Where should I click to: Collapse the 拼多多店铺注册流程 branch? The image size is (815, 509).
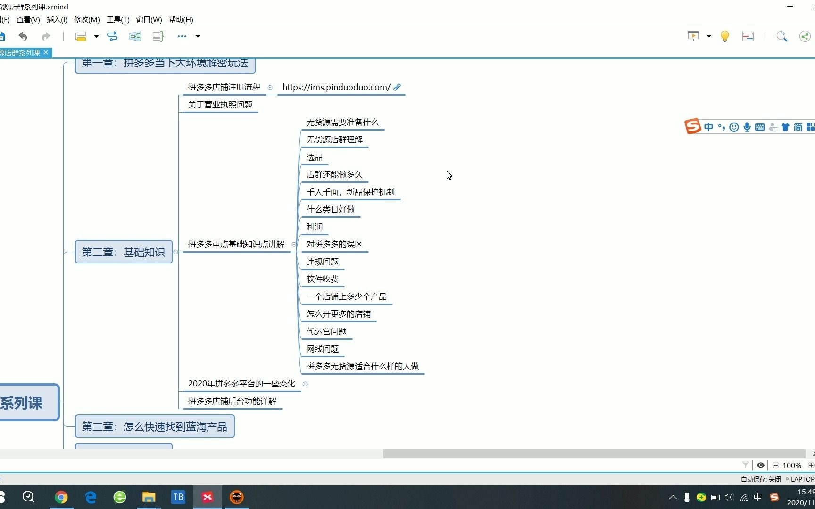pos(270,87)
